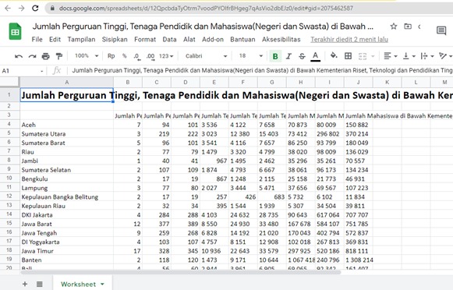This screenshot has width=453, height=290.
Task: Reload the page in browser
Action: pos(35,8)
